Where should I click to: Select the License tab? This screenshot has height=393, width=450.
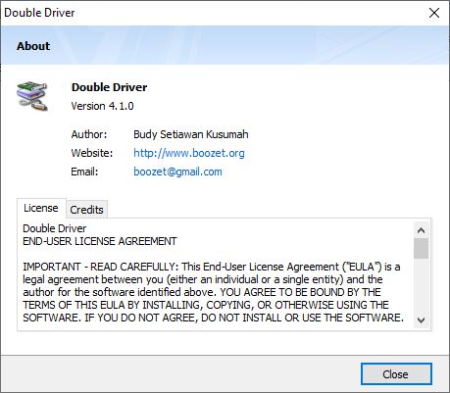click(41, 208)
